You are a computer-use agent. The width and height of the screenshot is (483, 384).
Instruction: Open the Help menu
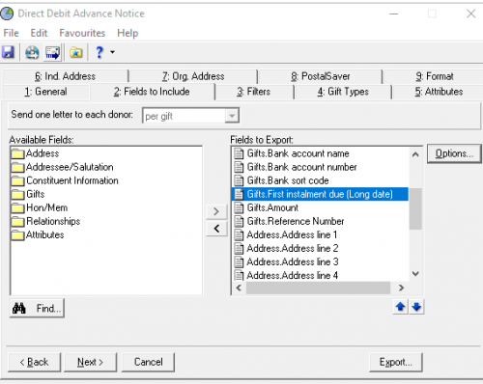pos(128,33)
